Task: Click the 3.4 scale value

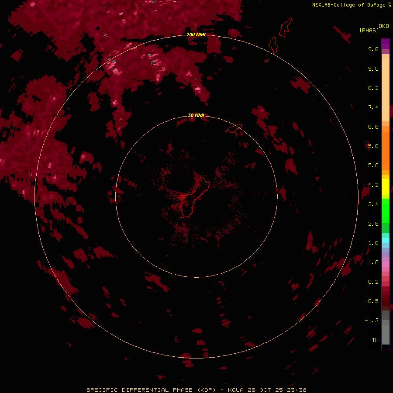Action: click(373, 204)
